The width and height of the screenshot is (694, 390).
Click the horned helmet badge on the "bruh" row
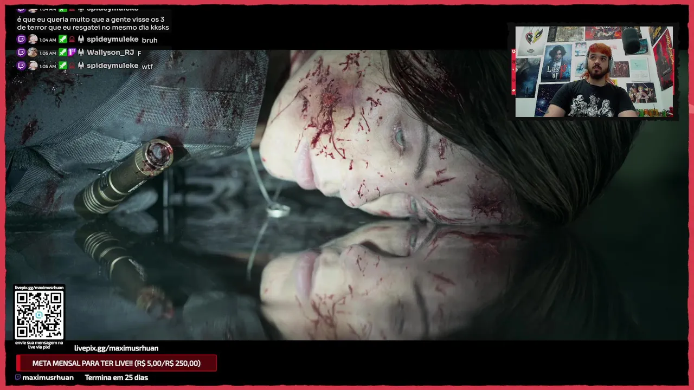pos(81,40)
